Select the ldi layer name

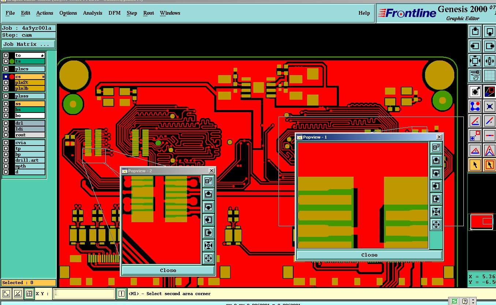pyautogui.click(x=30, y=129)
